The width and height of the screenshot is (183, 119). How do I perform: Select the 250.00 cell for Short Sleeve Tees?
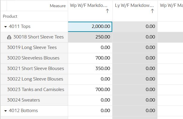90,37
